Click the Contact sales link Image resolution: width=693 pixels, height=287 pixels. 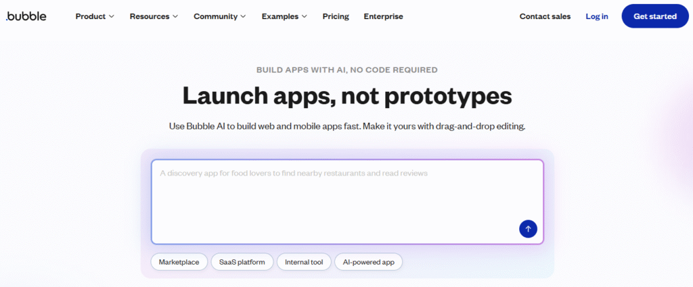point(545,16)
